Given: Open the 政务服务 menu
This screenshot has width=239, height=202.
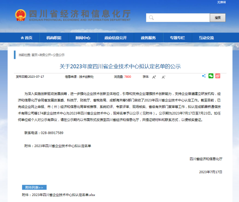Looking at the screenshot, I should coord(148,38).
